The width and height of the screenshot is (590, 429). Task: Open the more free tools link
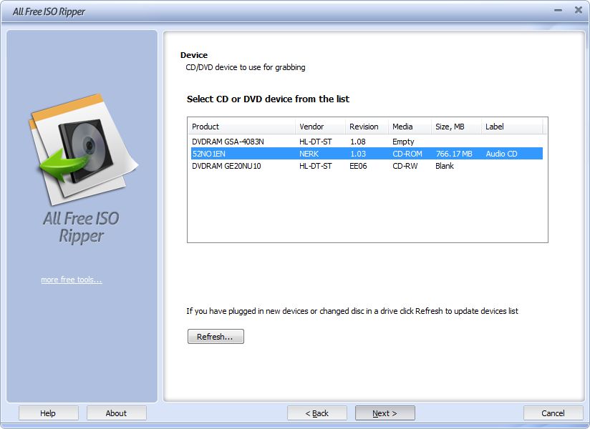point(72,280)
